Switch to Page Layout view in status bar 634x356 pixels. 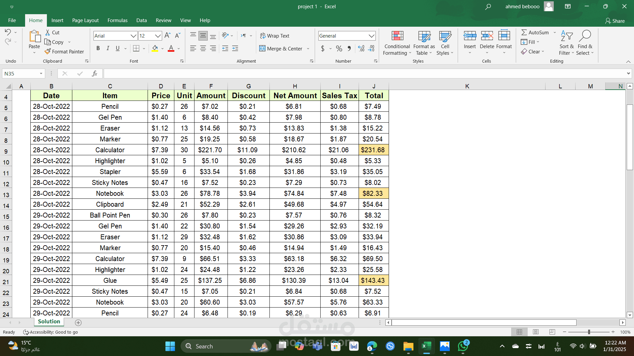[x=536, y=332]
